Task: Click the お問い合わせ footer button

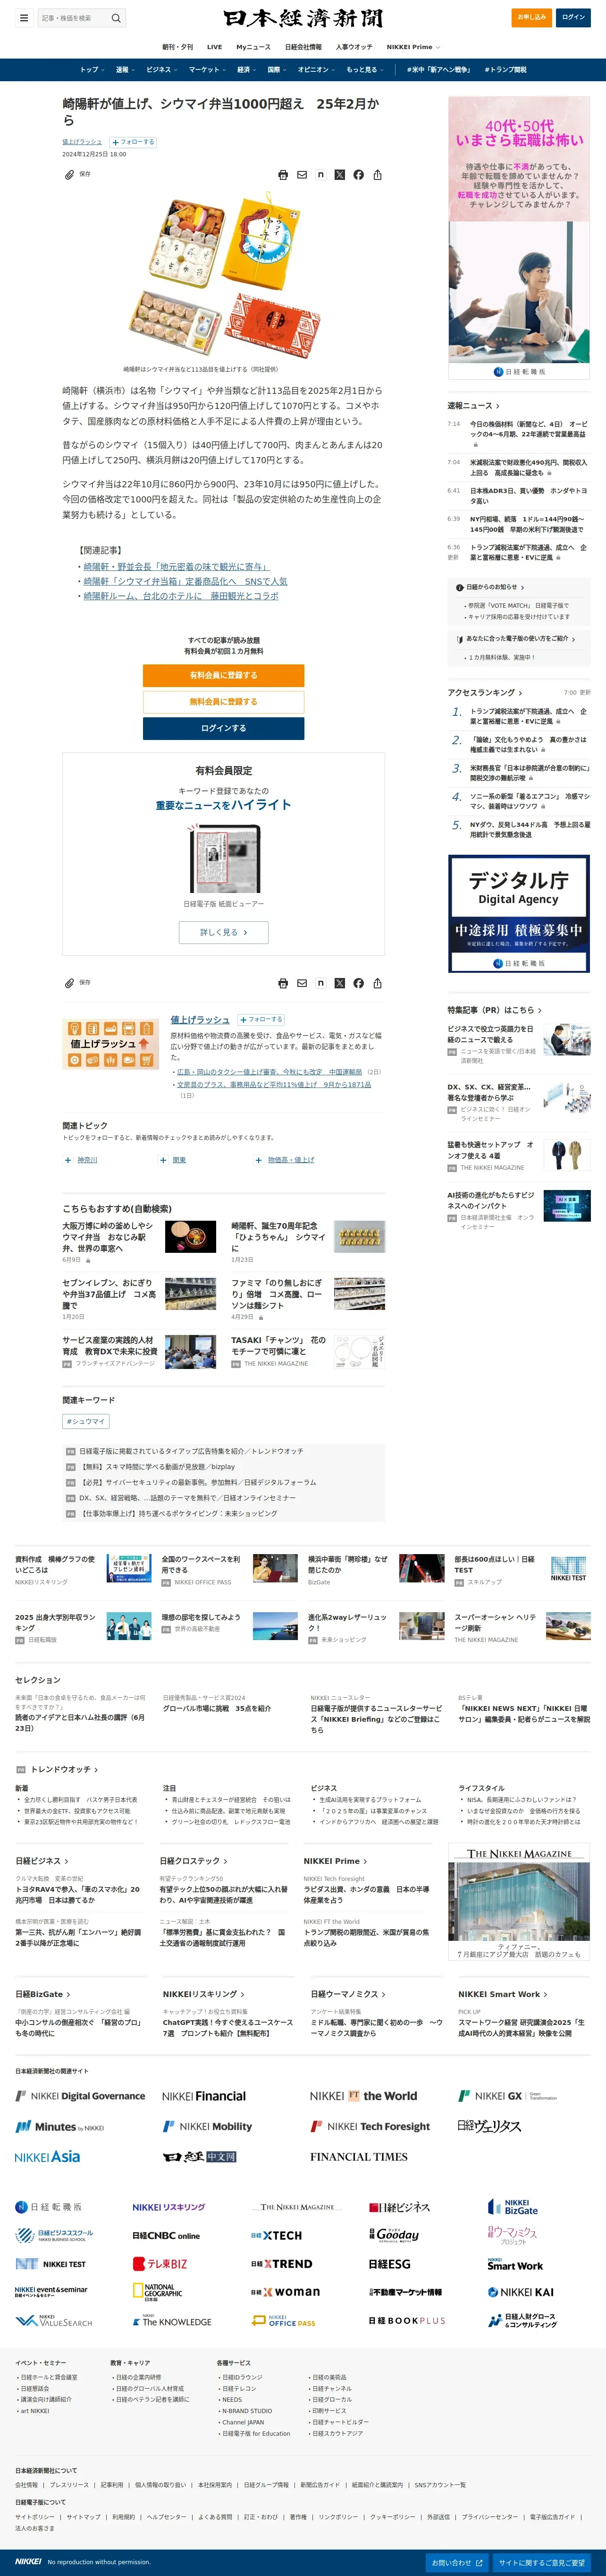Action: click(x=457, y=2563)
